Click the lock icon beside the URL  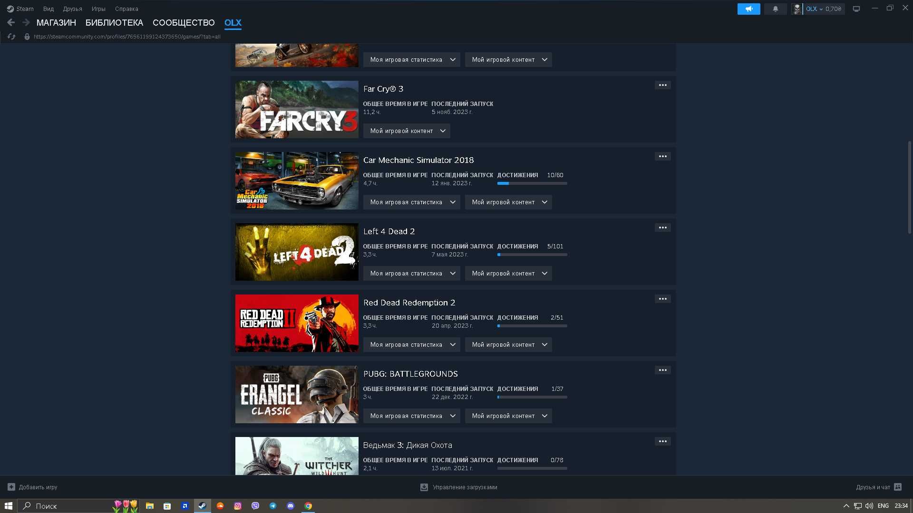point(27,37)
